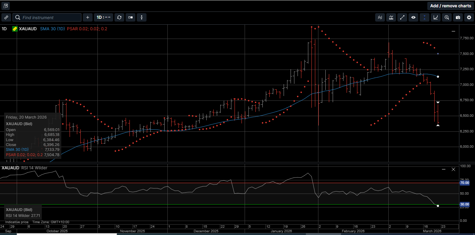This screenshot has width=475, height=235.
Task: Open the chart layout selector
Action: 130,17
